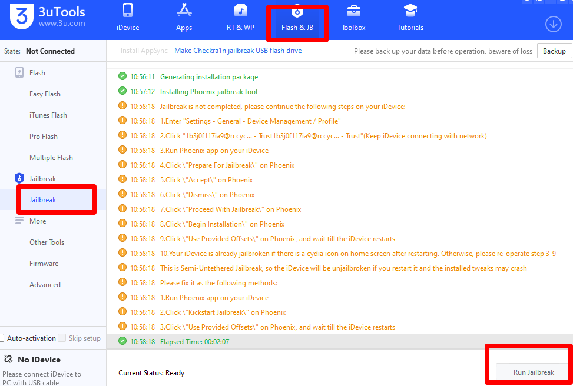Open the downloads arrow circle icon
The image size is (573, 386).
(x=553, y=25)
